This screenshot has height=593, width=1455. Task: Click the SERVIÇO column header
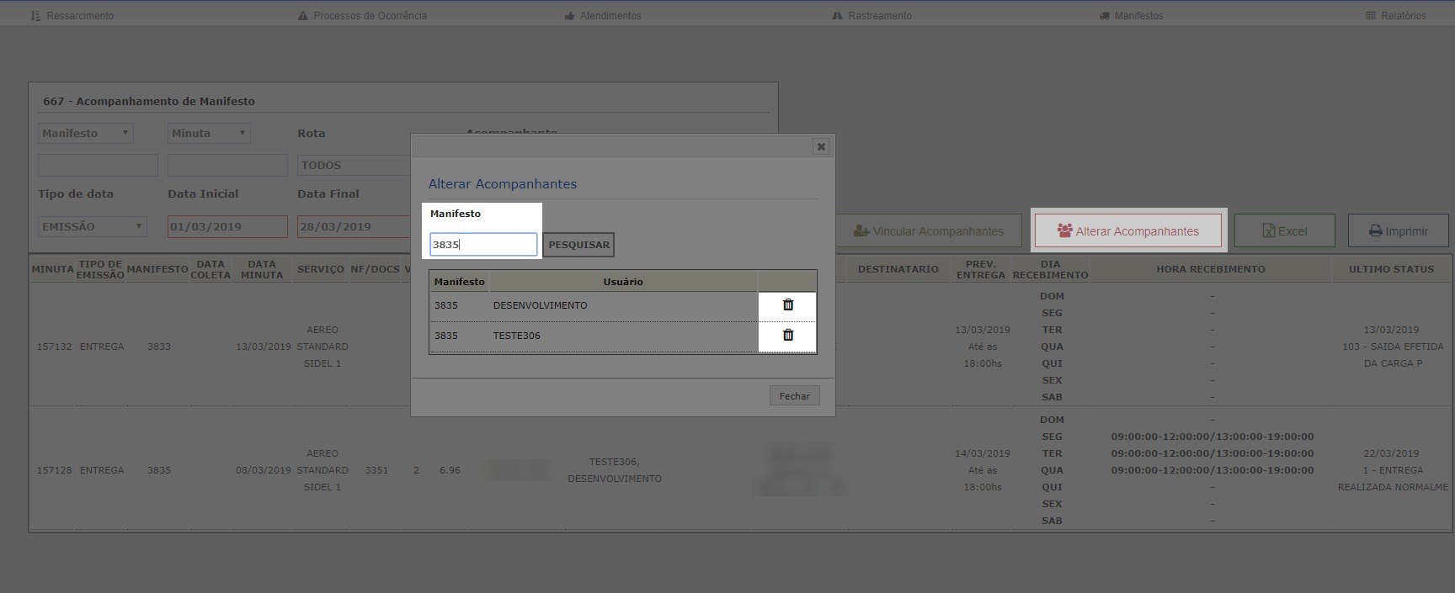point(321,269)
